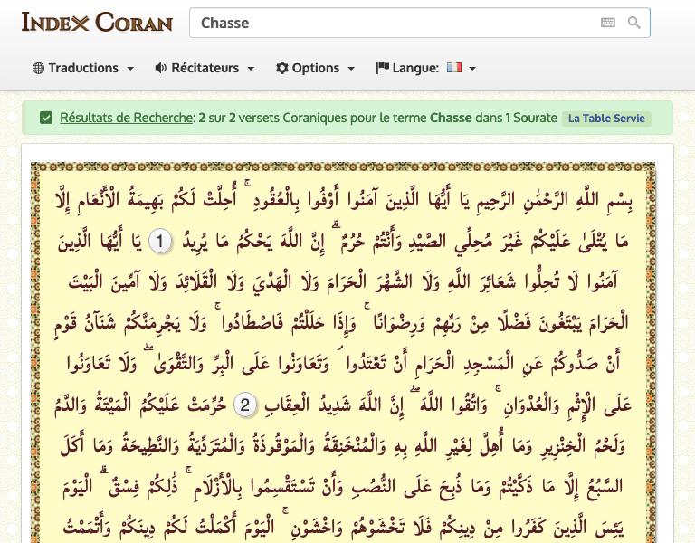Open the La Table Servie sourate badge
This screenshot has height=543, width=695.
[606, 119]
